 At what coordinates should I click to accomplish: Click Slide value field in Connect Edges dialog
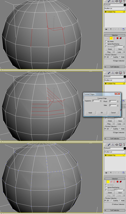pyautogui.click(x=113, y=105)
